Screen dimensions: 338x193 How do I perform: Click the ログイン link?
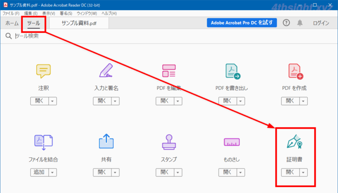[x=321, y=23]
